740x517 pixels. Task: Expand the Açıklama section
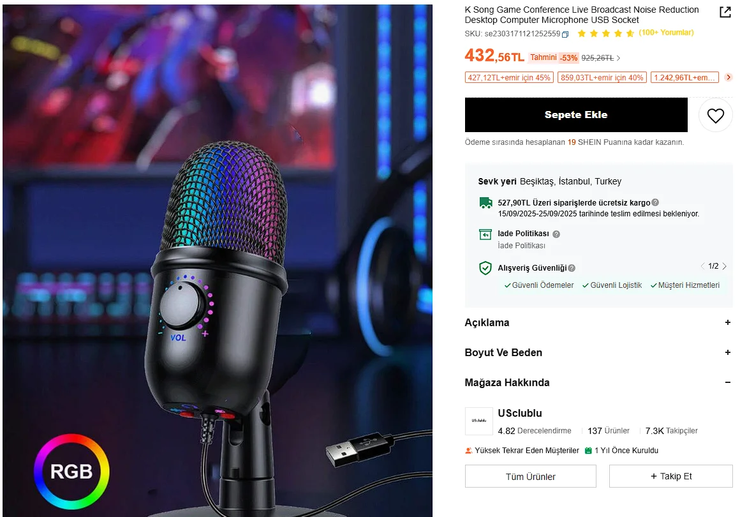pos(728,322)
